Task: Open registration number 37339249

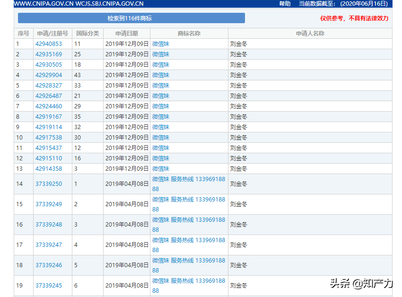Action: (x=49, y=204)
